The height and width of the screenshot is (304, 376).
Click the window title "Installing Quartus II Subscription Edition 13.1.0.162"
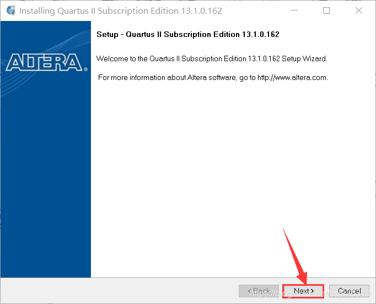tap(121, 11)
